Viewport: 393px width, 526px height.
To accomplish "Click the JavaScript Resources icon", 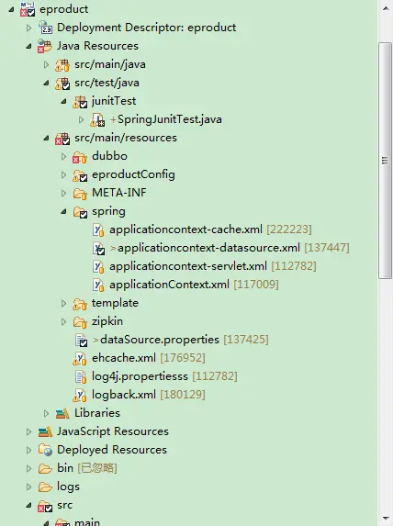I will tap(45, 431).
